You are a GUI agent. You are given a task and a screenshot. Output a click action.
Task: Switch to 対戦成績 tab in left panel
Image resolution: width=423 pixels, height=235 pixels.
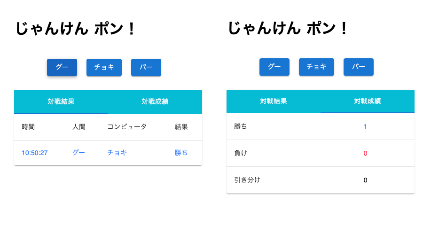coord(155,102)
